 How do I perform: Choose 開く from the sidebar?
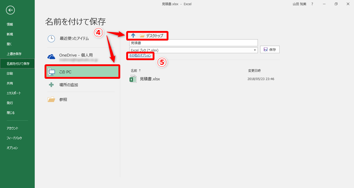coord(9,44)
